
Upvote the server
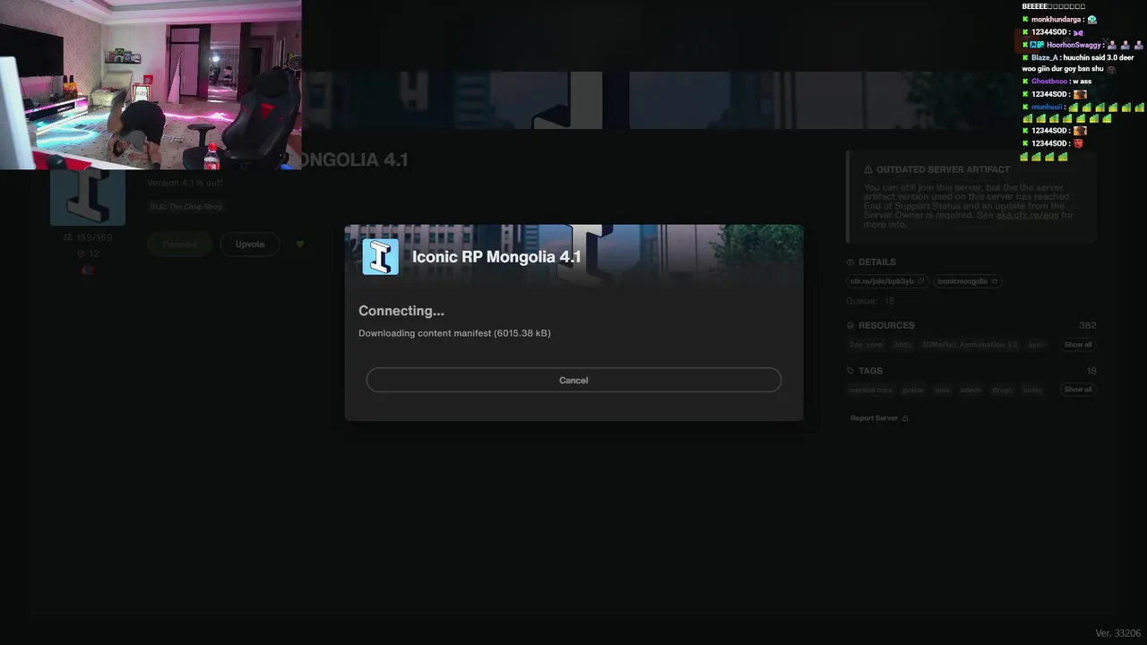coord(250,245)
